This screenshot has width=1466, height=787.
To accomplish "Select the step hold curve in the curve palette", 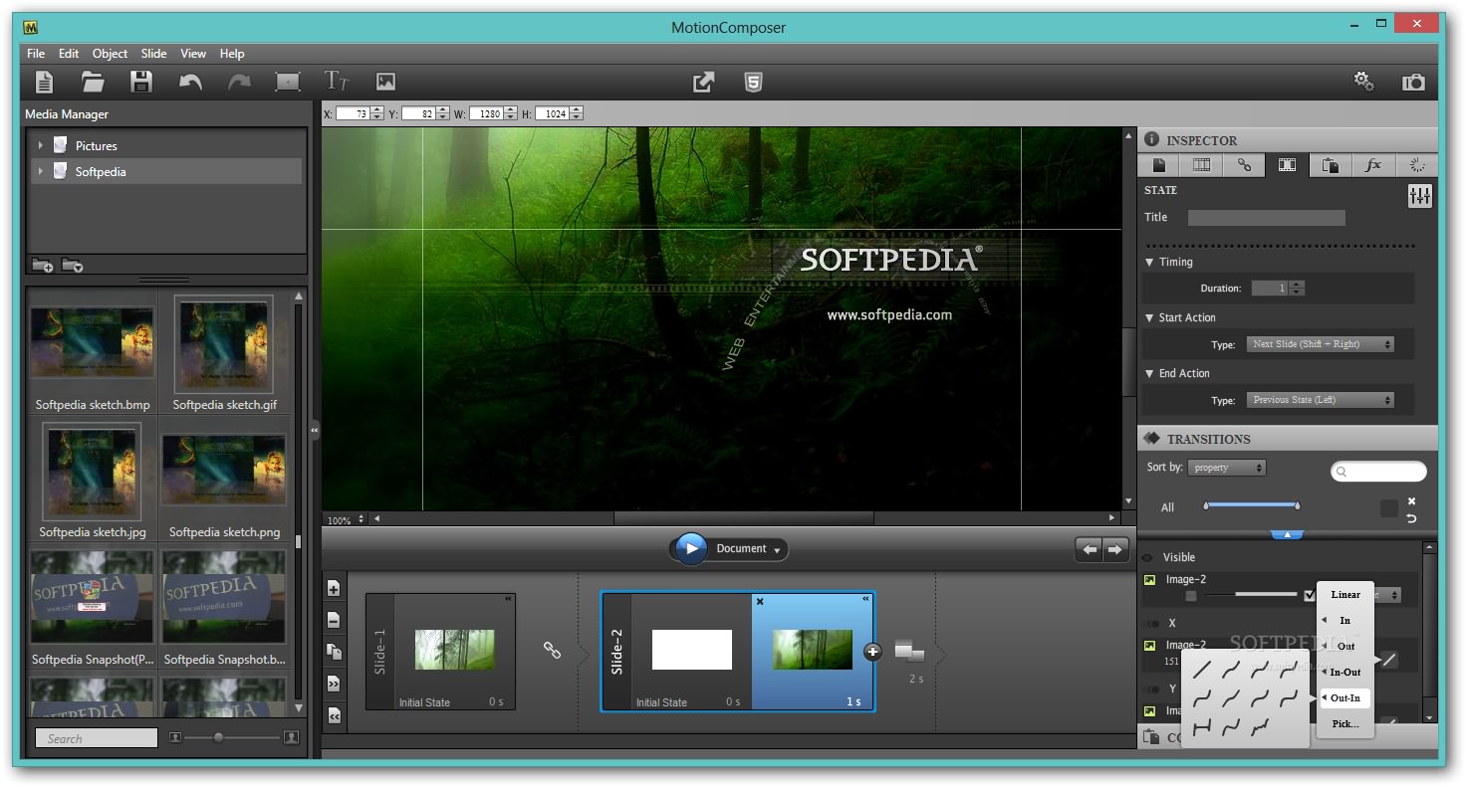I will point(1201,727).
